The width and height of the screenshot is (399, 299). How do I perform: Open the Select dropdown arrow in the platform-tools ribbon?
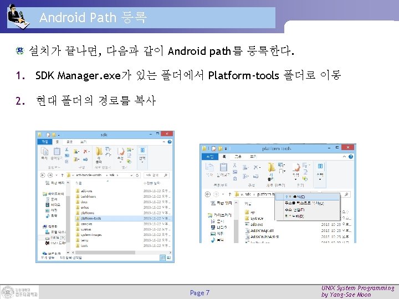(320, 179)
